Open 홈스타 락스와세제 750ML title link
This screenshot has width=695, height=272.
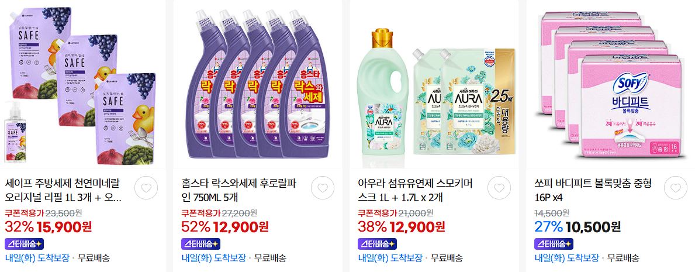point(241,190)
